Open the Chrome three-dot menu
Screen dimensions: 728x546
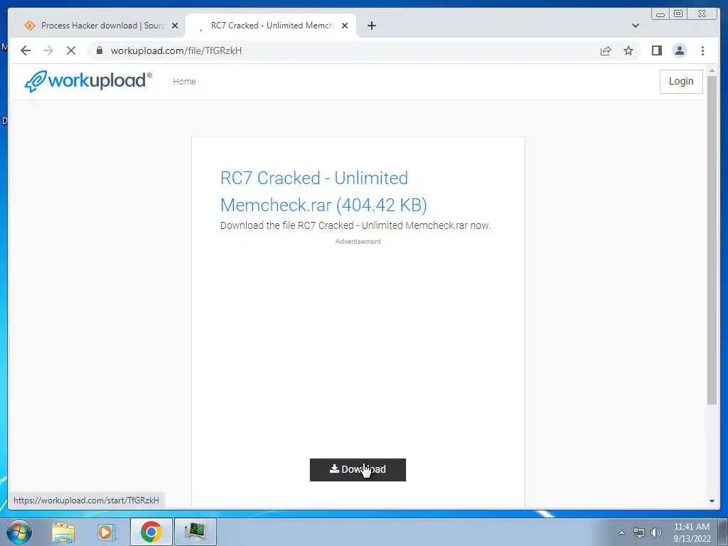702,50
